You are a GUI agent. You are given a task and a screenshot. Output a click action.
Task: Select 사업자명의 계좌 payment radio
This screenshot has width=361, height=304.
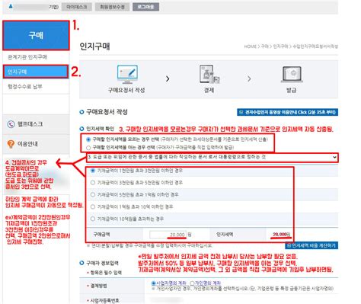tap(153, 283)
